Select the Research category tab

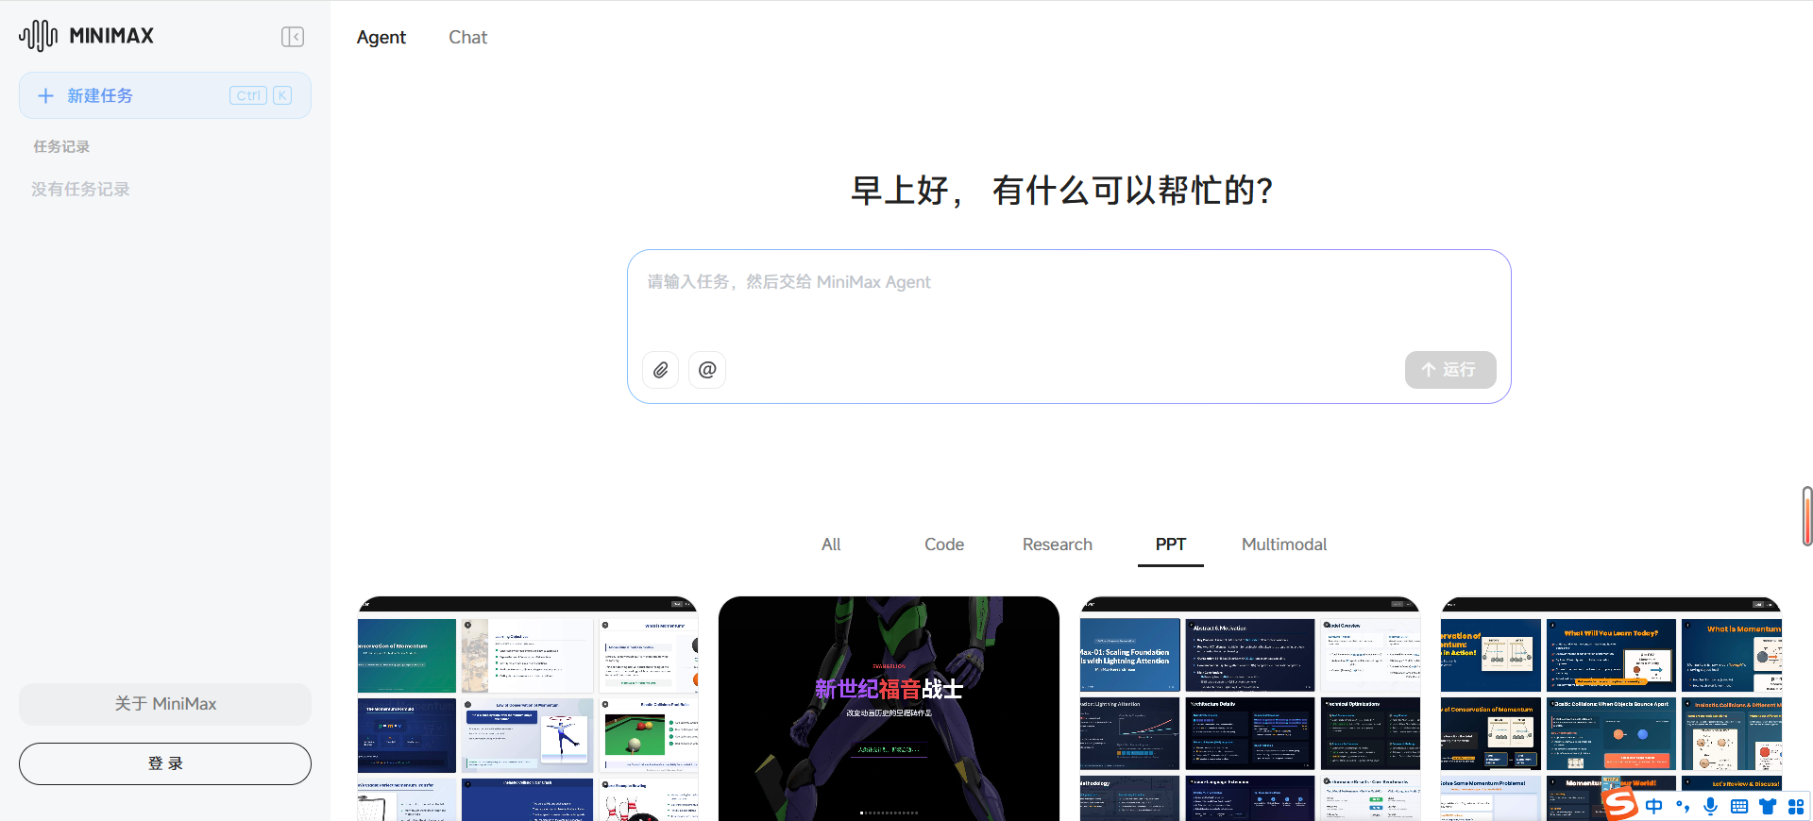1058,545
